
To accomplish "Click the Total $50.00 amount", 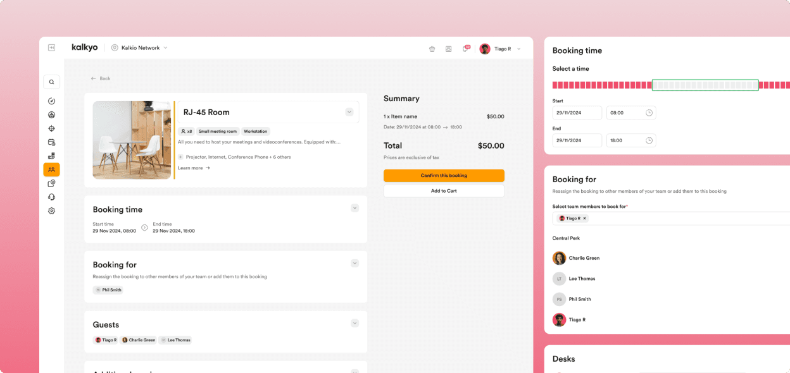I will click(x=491, y=145).
